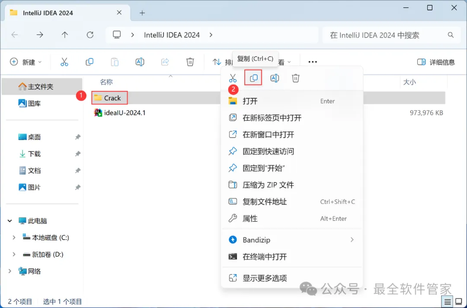
Task: Collapse the 此电脑 tree node
Action: click(10, 221)
